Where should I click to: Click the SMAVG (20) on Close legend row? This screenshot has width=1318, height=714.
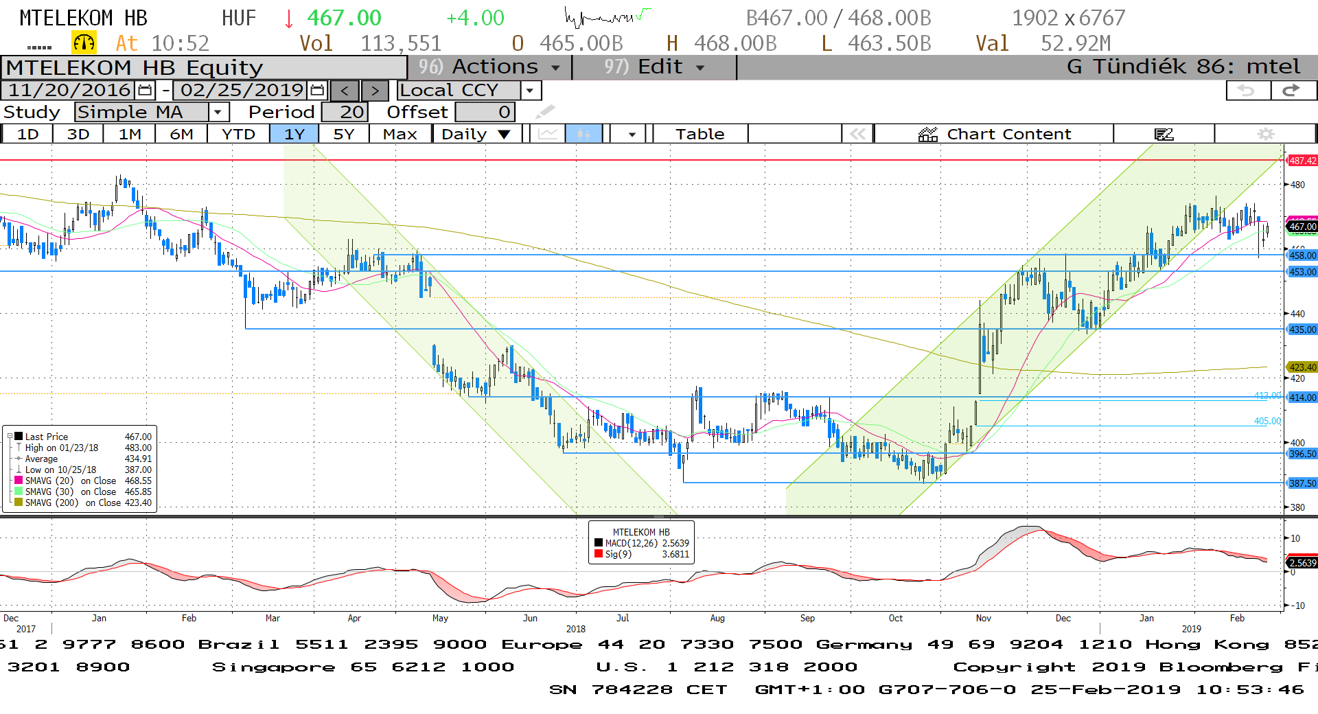pyautogui.click(x=83, y=481)
